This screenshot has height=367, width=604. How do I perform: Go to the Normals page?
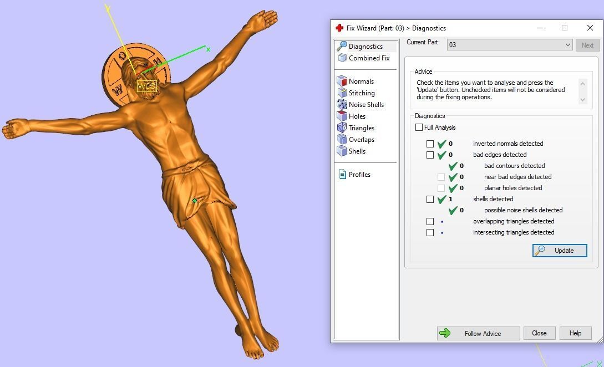point(361,81)
